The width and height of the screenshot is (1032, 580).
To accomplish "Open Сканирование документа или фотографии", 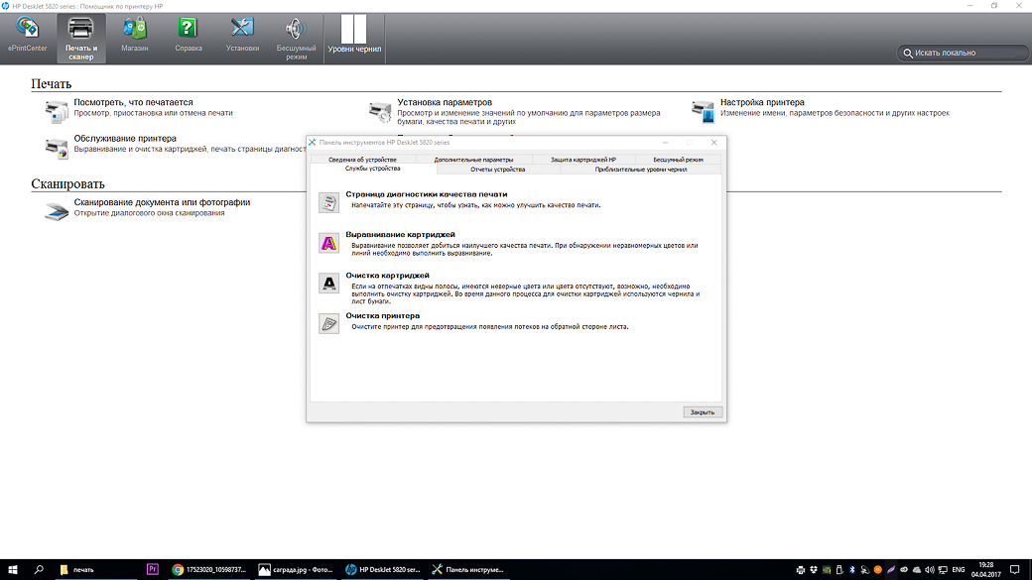I will (x=162, y=202).
